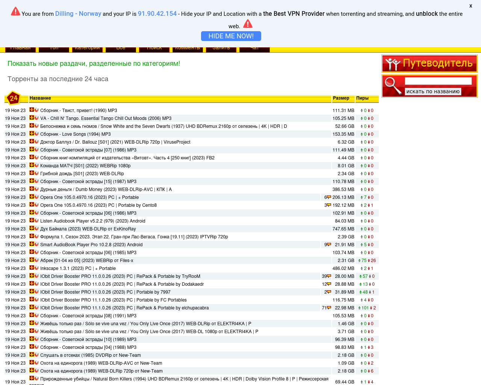Click the size value 52.66 GB
Viewport: 481px width, 385px height.
point(345,126)
